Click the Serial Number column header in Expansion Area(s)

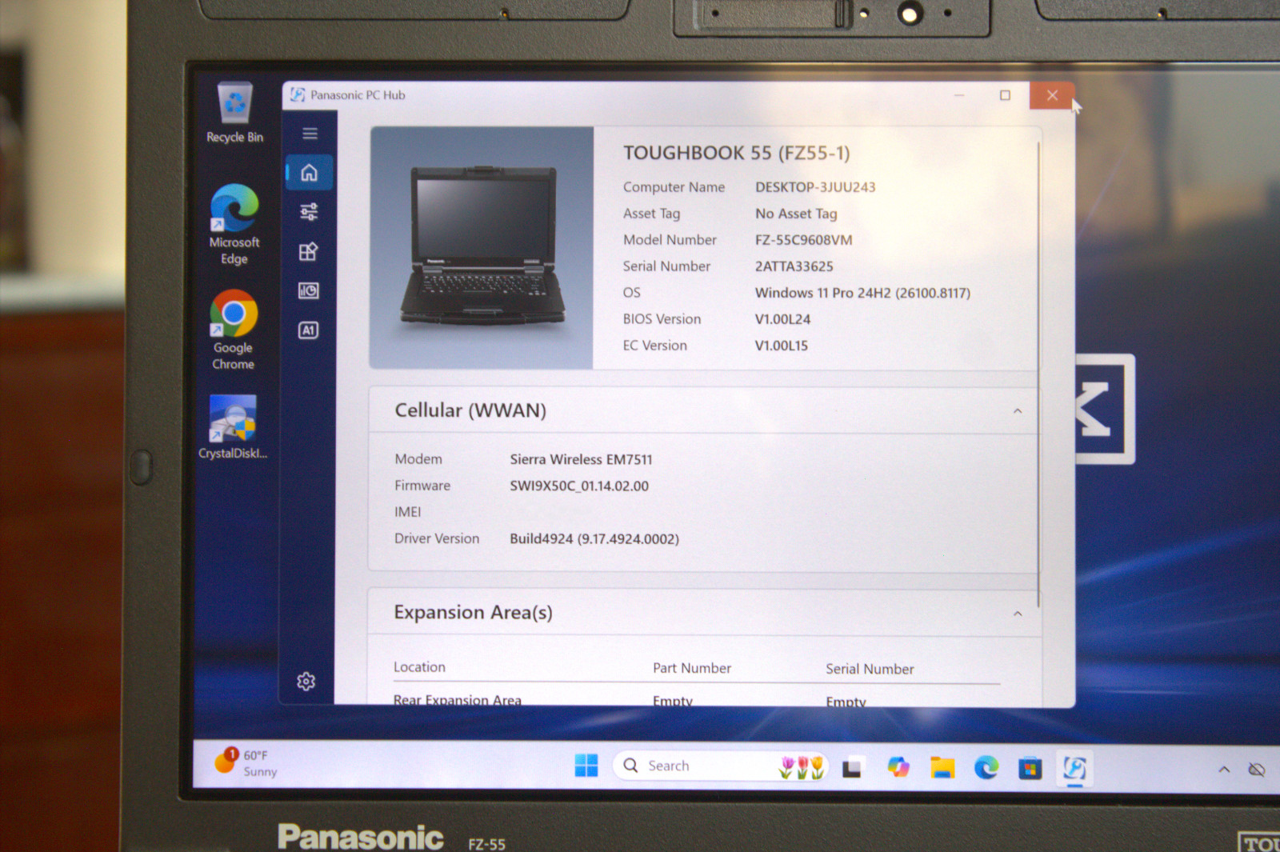tap(870, 669)
